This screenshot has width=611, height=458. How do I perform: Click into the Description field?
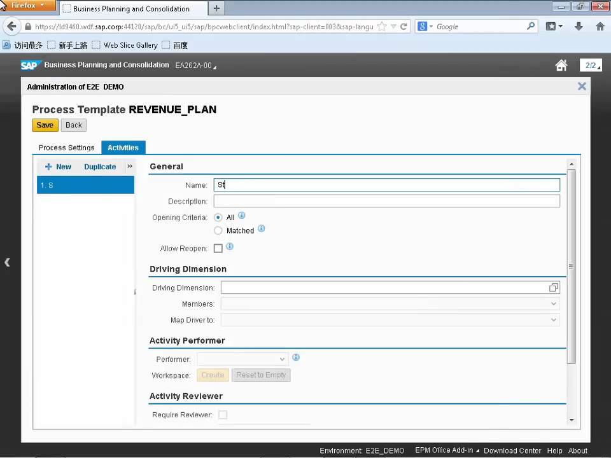point(386,201)
